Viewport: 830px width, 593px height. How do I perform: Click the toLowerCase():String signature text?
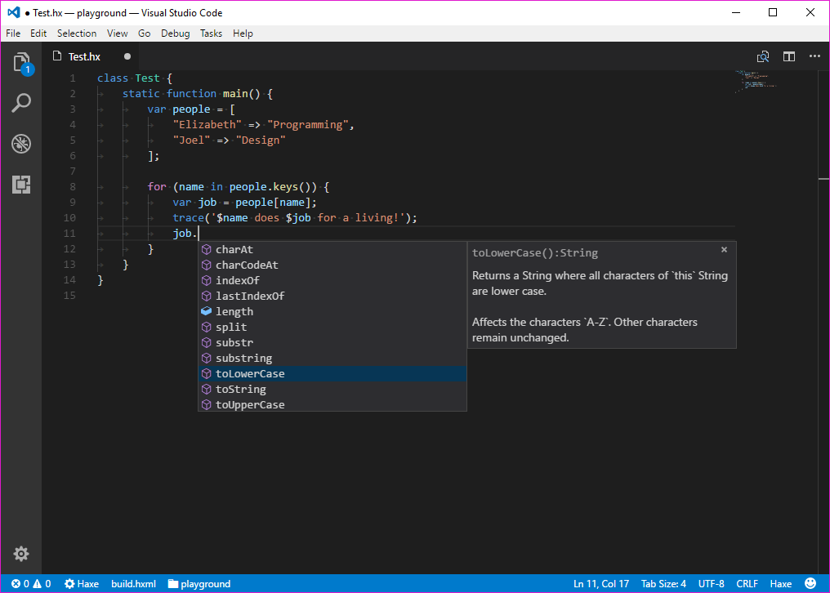[534, 252]
